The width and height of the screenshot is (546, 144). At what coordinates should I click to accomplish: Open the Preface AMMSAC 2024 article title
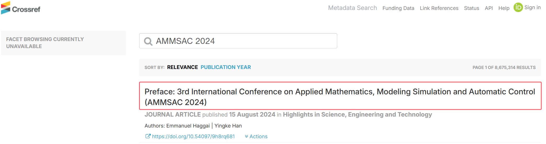click(x=340, y=97)
